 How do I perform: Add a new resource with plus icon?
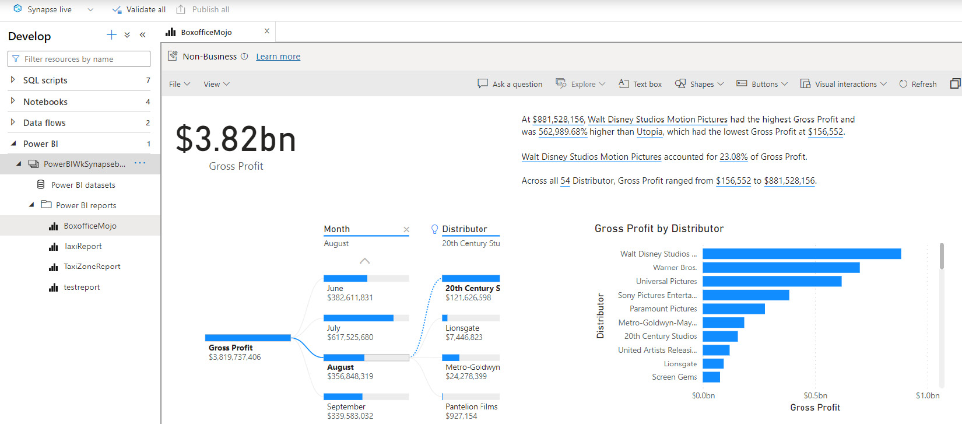pos(111,35)
